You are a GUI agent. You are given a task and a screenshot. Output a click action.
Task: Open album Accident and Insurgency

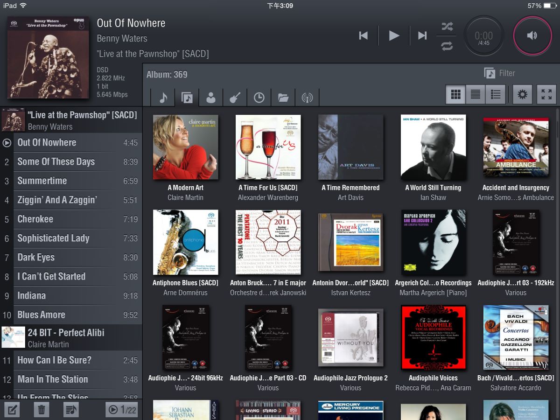point(516,147)
